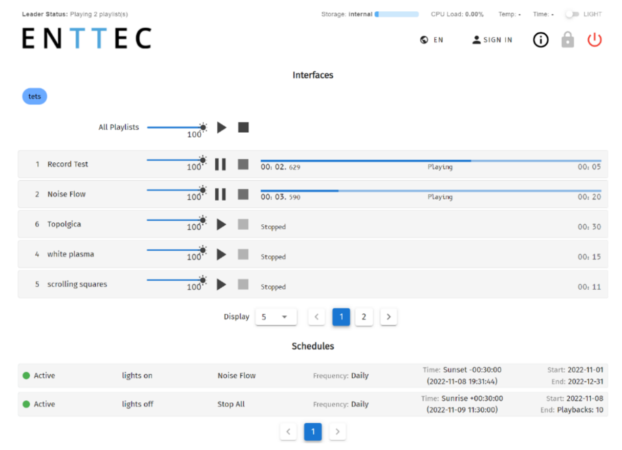Go to next schedules page
This screenshot has width=622, height=450.
(x=337, y=432)
